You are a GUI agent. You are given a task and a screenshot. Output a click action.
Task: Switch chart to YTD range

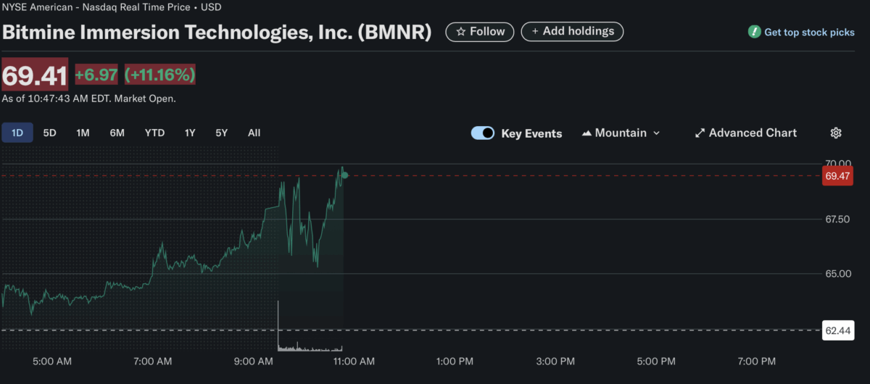(154, 133)
